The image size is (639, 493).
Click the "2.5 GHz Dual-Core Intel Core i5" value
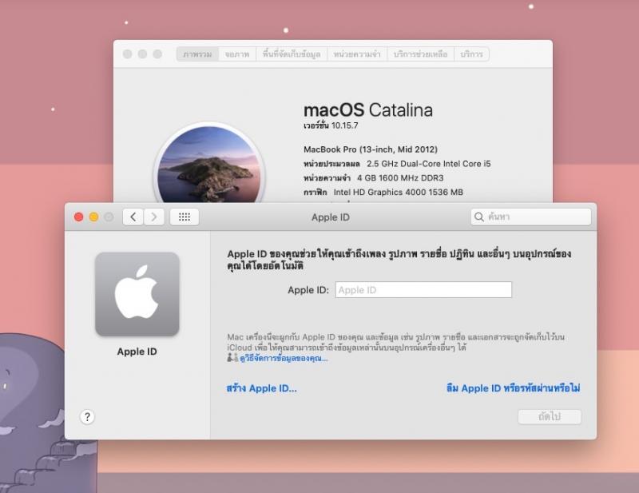coord(429,164)
